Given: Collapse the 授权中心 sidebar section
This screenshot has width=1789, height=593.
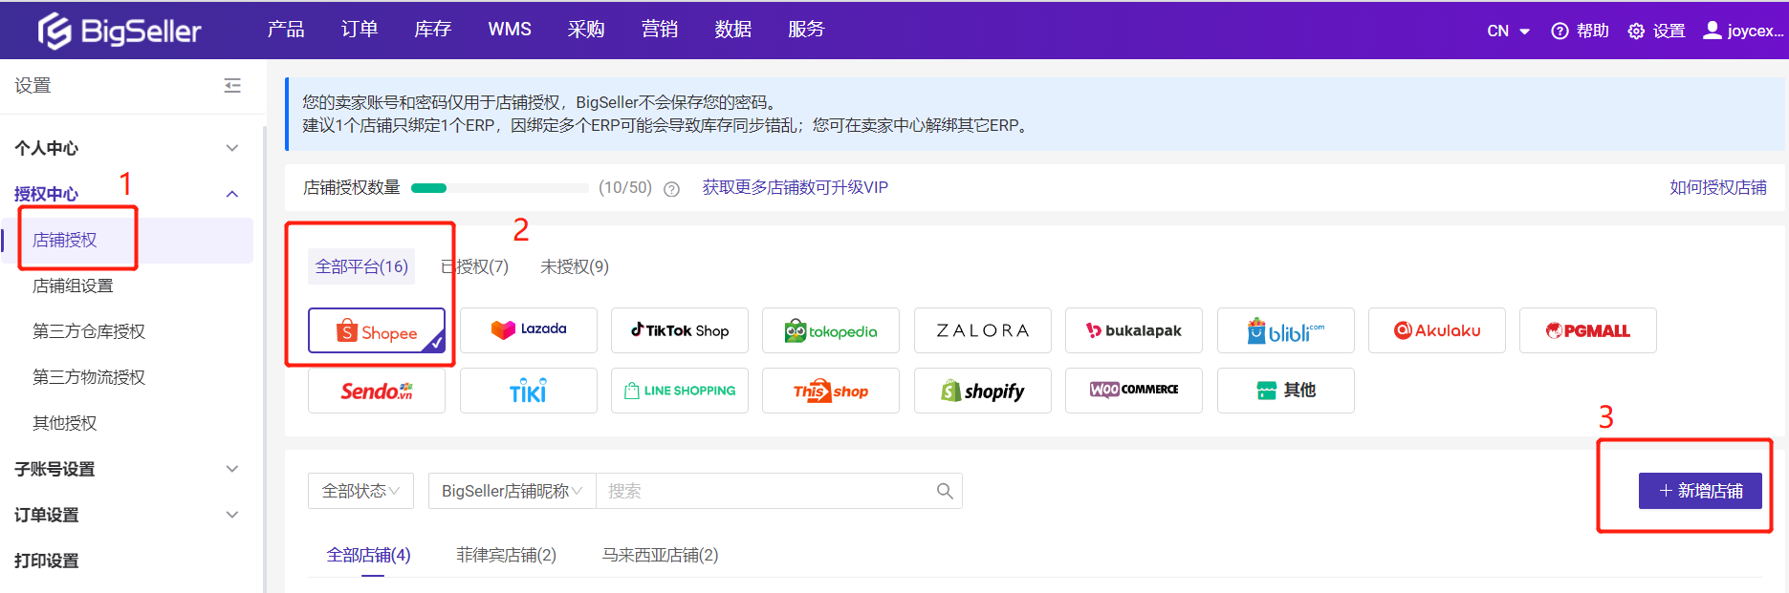Looking at the screenshot, I should [127, 194].
